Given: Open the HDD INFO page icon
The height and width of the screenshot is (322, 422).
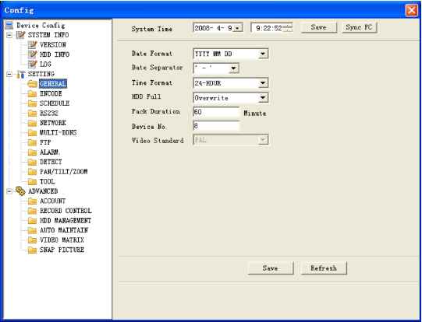Looking at the screenshot, I should pos(32,54).
